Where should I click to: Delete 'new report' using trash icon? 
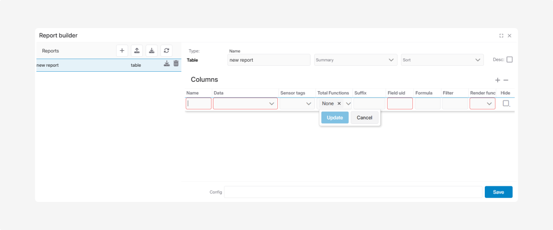176,64
